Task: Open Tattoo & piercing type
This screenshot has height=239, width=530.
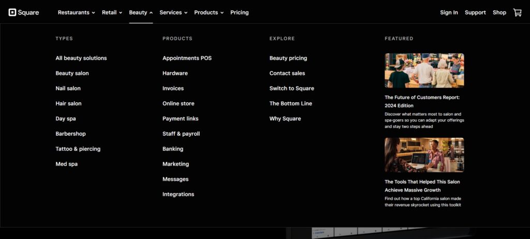Action: pyautogui.click(x=78, y=149)
